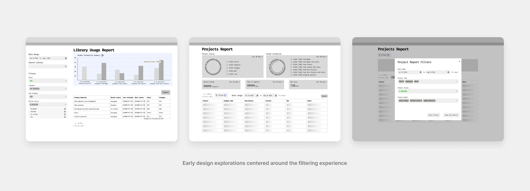This screenshot has height=191, width=530.
Task: Open Project Volume last 30 days dropdown
Action: [235, 82]
